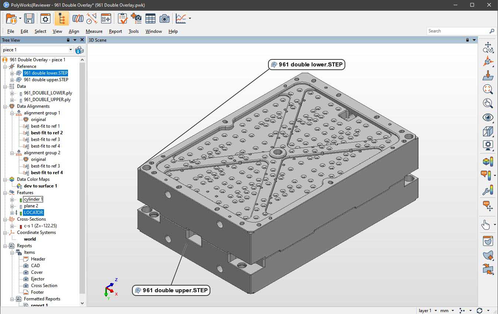Collapse the alignment group 2 branch
Screen dimensions: 498x314
(12, 153)
